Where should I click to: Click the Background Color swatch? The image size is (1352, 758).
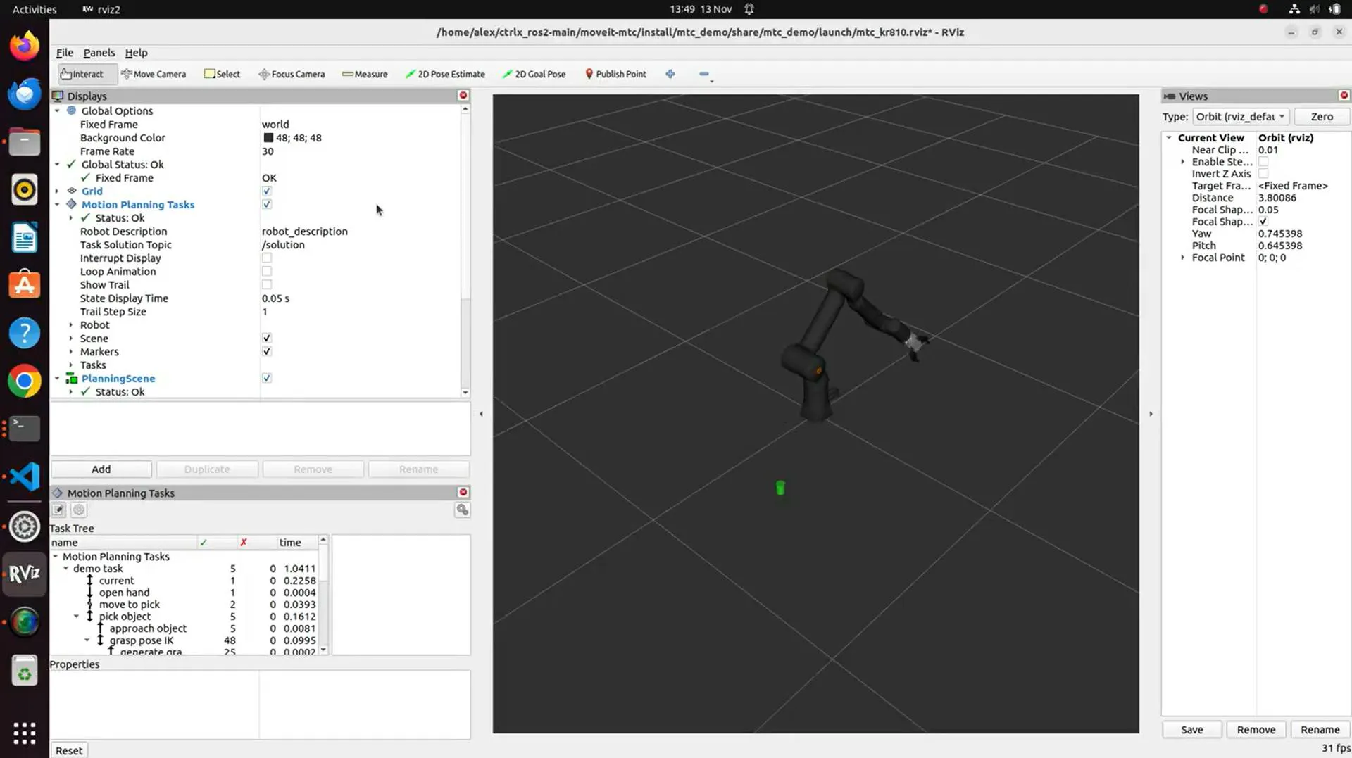point(268,138)
